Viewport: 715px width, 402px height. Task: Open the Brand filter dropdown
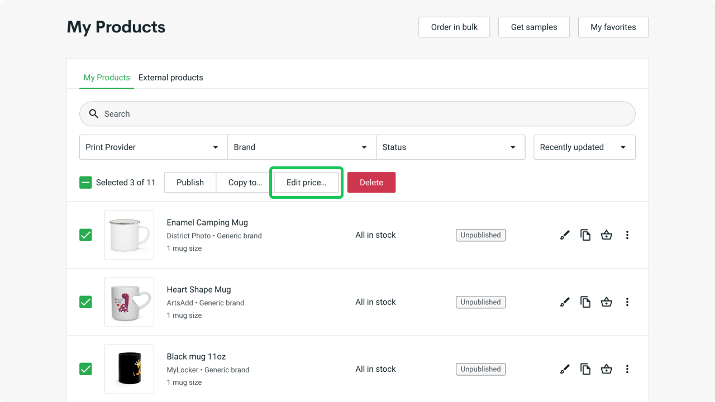302,147
